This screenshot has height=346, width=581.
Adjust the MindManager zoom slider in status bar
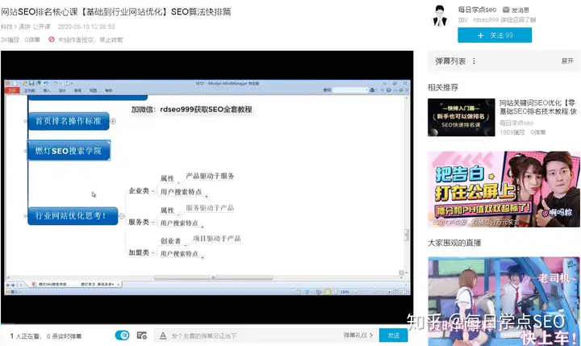374,292
